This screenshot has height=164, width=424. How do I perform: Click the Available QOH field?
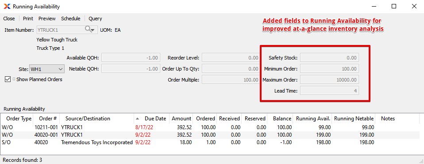(131, 58)
